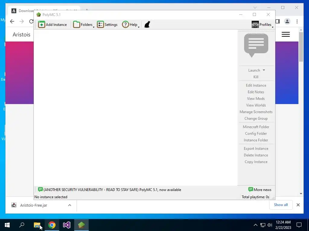This screenshot has width=309, height=231.
Task: Click the Launch button
Action: tap(254, 70)
